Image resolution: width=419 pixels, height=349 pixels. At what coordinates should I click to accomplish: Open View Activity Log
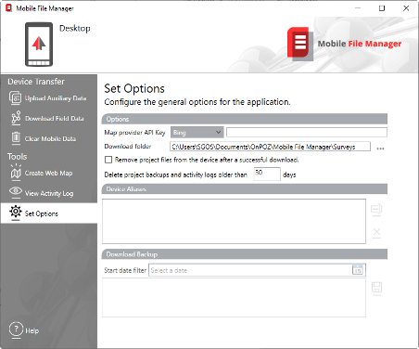pos(49,193)
